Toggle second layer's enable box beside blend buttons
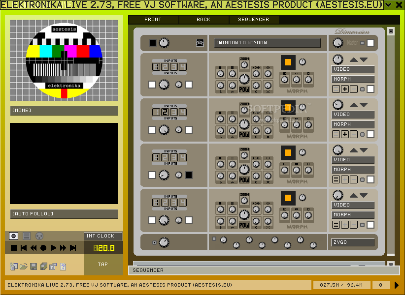Screen dimensions: 405x295 tap(371, 134)
